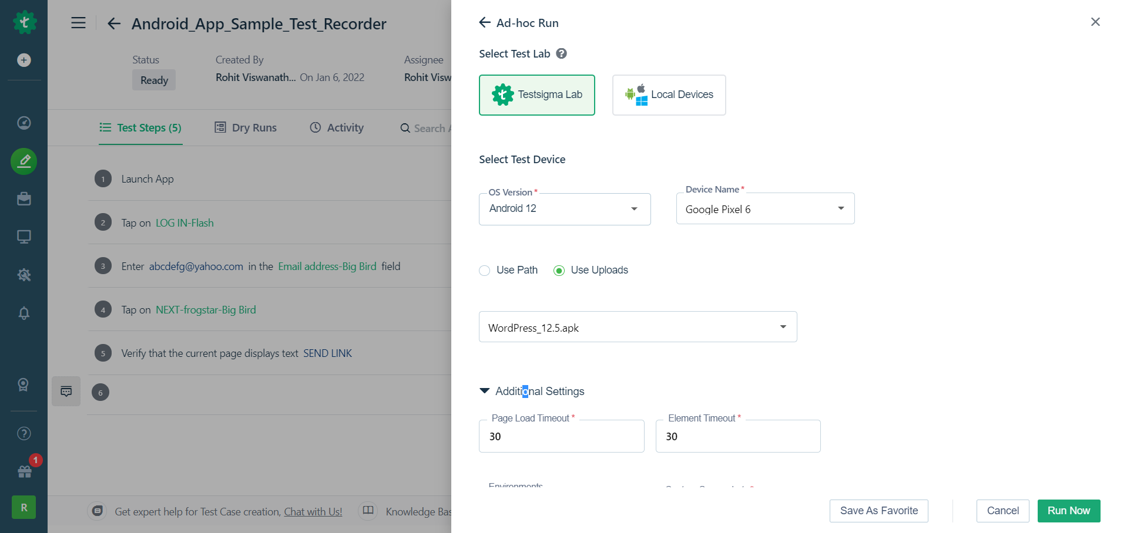Select the Use Uploads radio button
The width and height of the screenshot is (1127, 533).
click(559, 271)
